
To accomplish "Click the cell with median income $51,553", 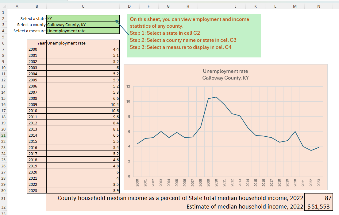I will (319, 206).
